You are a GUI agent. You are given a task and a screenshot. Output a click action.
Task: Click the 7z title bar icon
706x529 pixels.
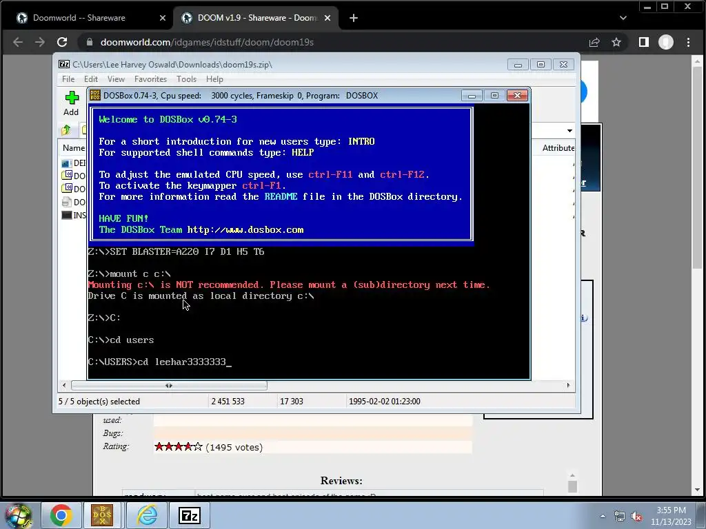point(64,64)
